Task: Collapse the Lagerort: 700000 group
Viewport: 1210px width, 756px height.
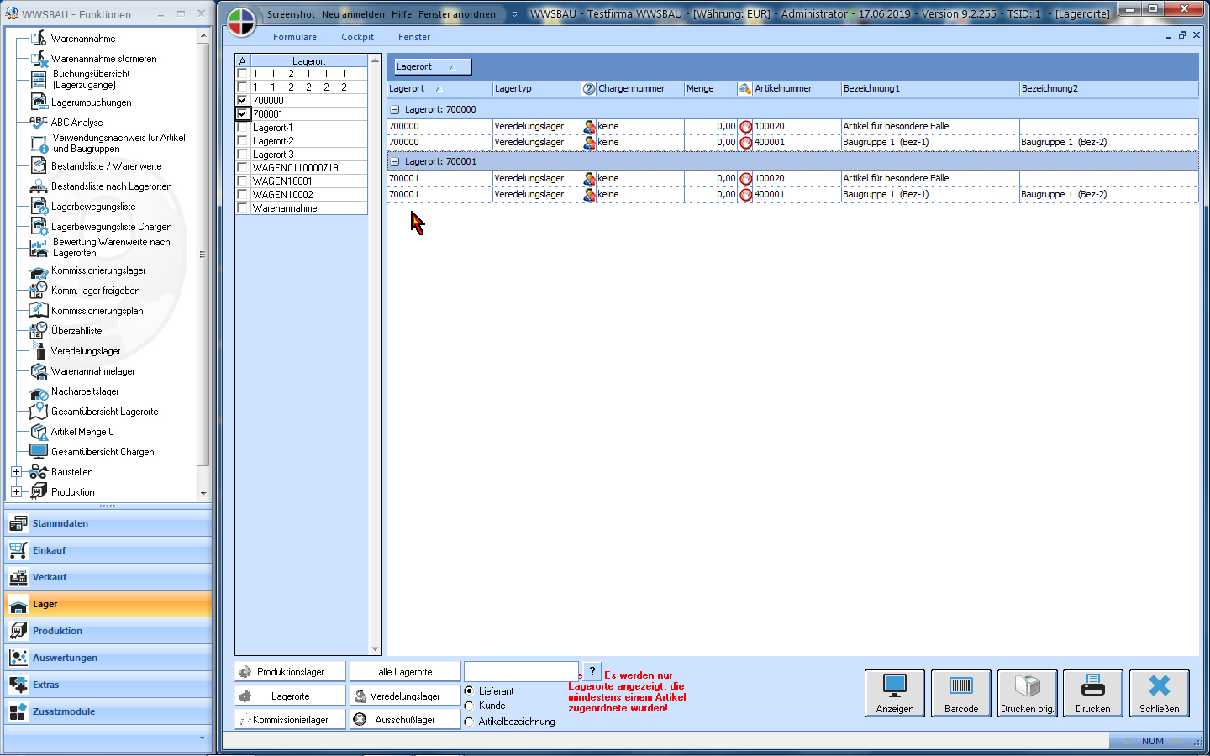Action: click(x=394, y=109)
